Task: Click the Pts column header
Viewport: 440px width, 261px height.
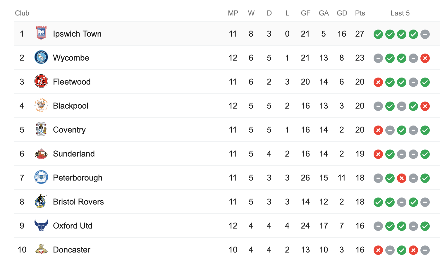Action: point(360,13)
